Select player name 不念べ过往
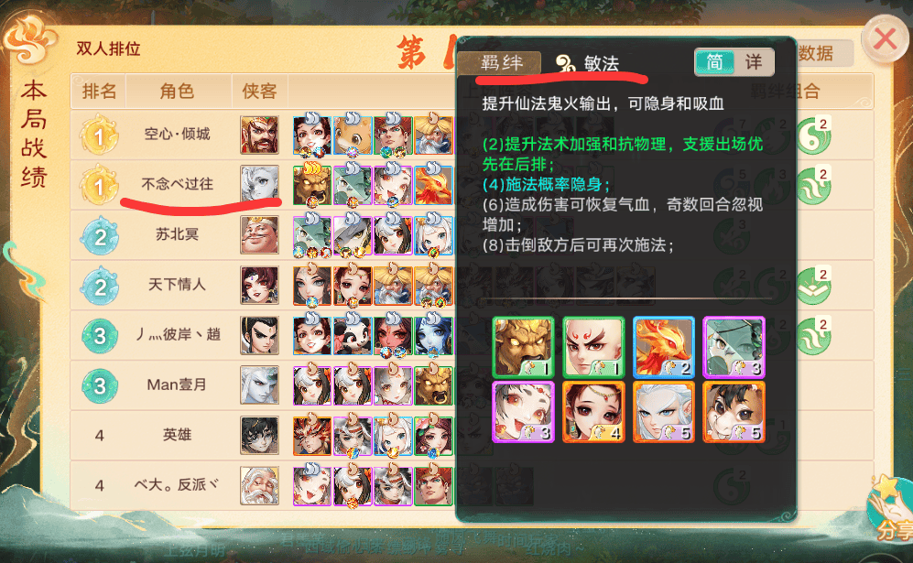Image resolution: width=913 pixels, height=563 pixels. (x=178, y=185)
